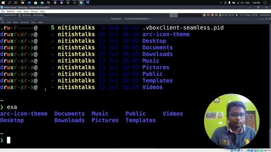Viewport: 271px width, 152px height.
Task: Click the active VirtualBox taskbar icon
Action: click(81, 3)
